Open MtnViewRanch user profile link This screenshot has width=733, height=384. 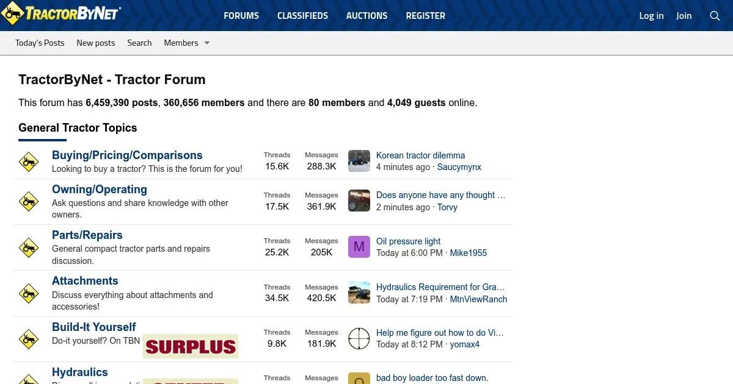[x=478, y=299]
